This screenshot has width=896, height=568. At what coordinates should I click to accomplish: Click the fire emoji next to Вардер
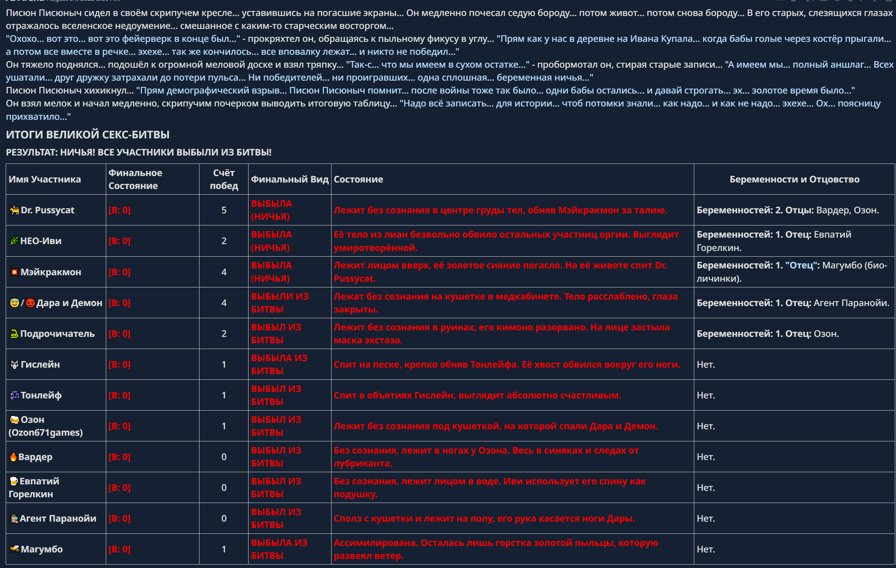(x=13, y=457)
